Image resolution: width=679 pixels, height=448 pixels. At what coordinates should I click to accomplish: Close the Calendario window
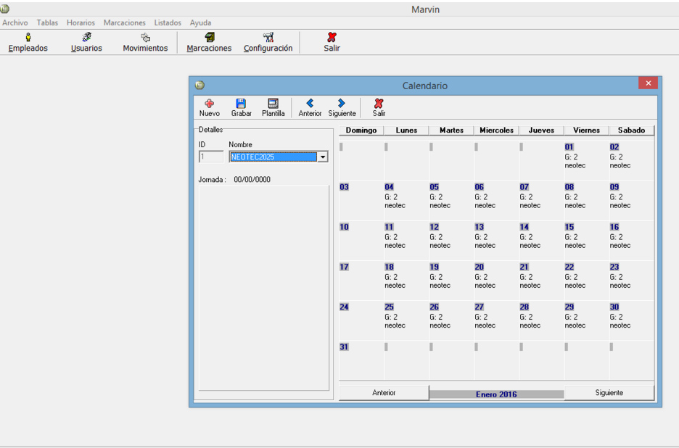pos(648,83)
